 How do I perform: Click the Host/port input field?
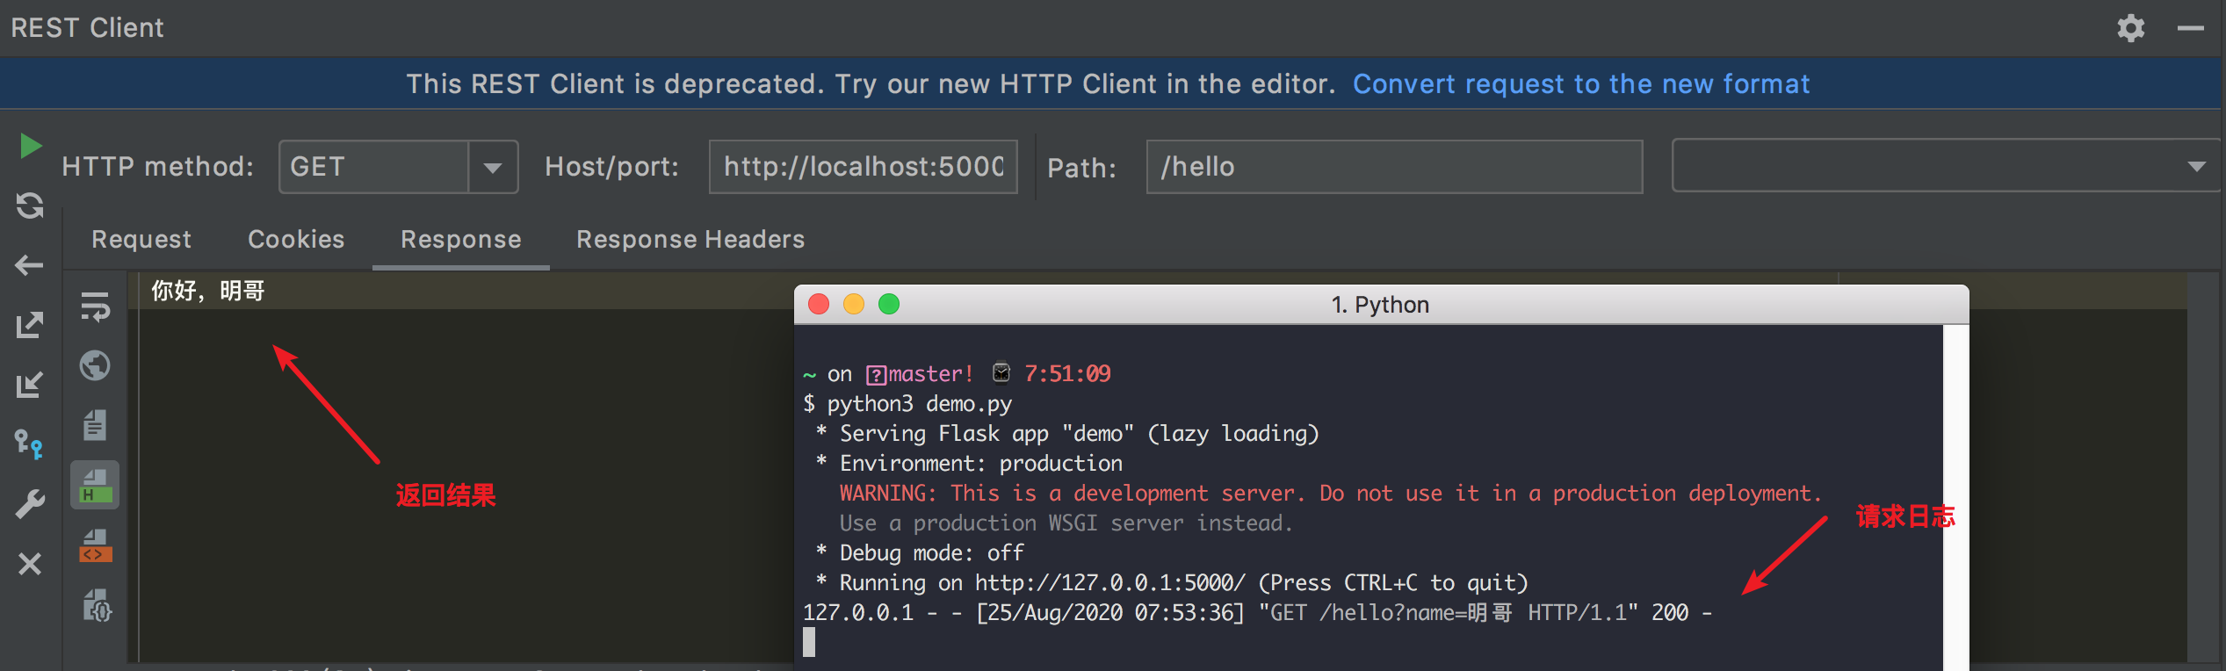863,167
